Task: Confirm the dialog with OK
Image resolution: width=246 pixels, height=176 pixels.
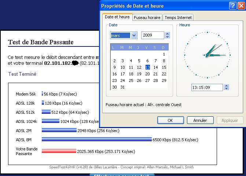Action: coord(170,120)
